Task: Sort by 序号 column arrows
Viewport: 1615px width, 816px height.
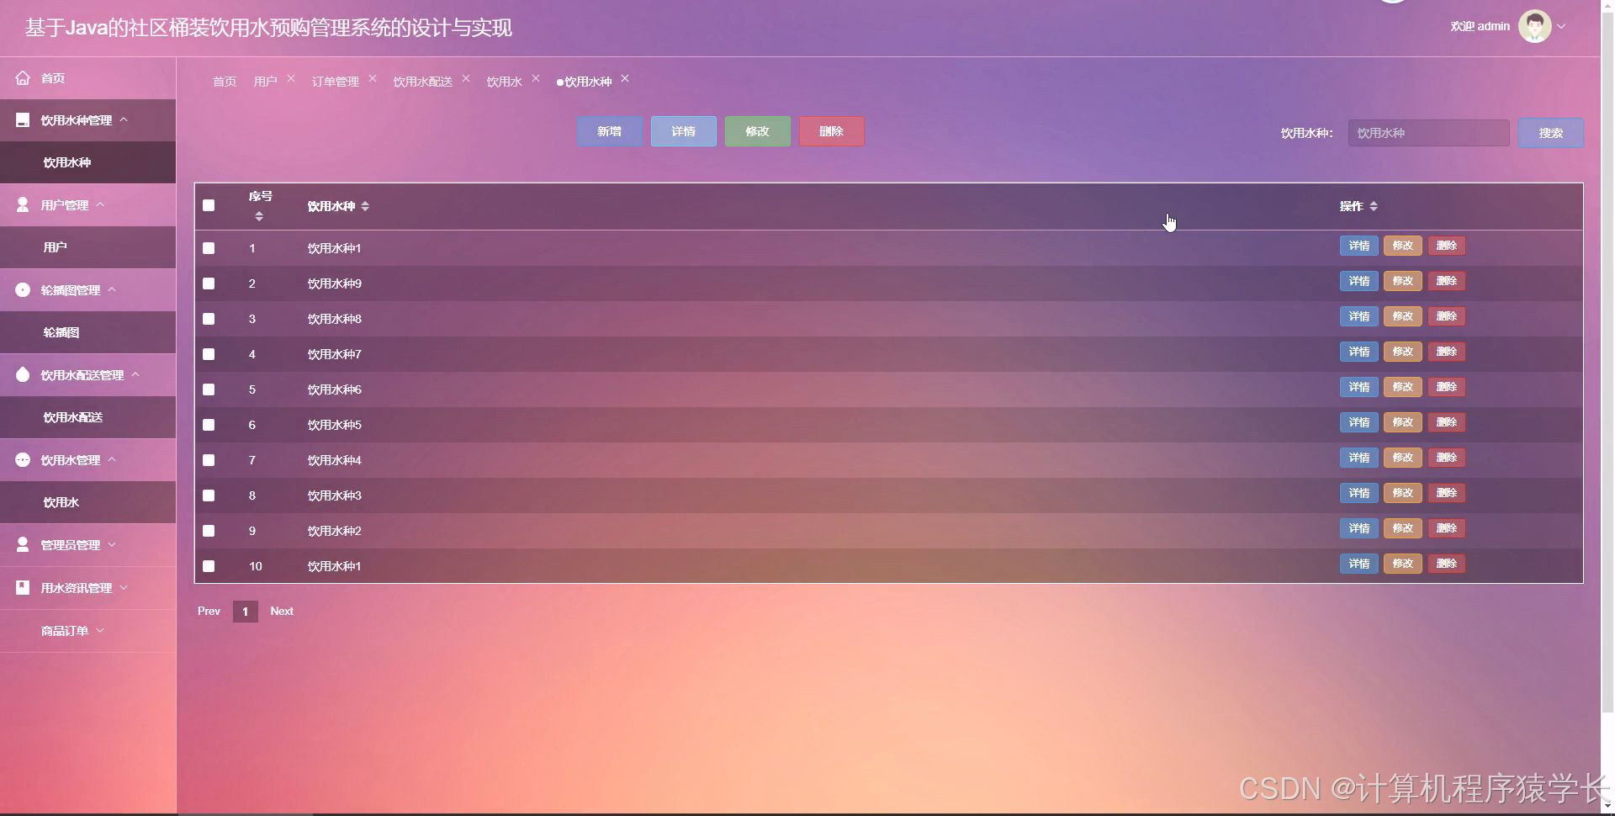Action: [x=259, y=216]
